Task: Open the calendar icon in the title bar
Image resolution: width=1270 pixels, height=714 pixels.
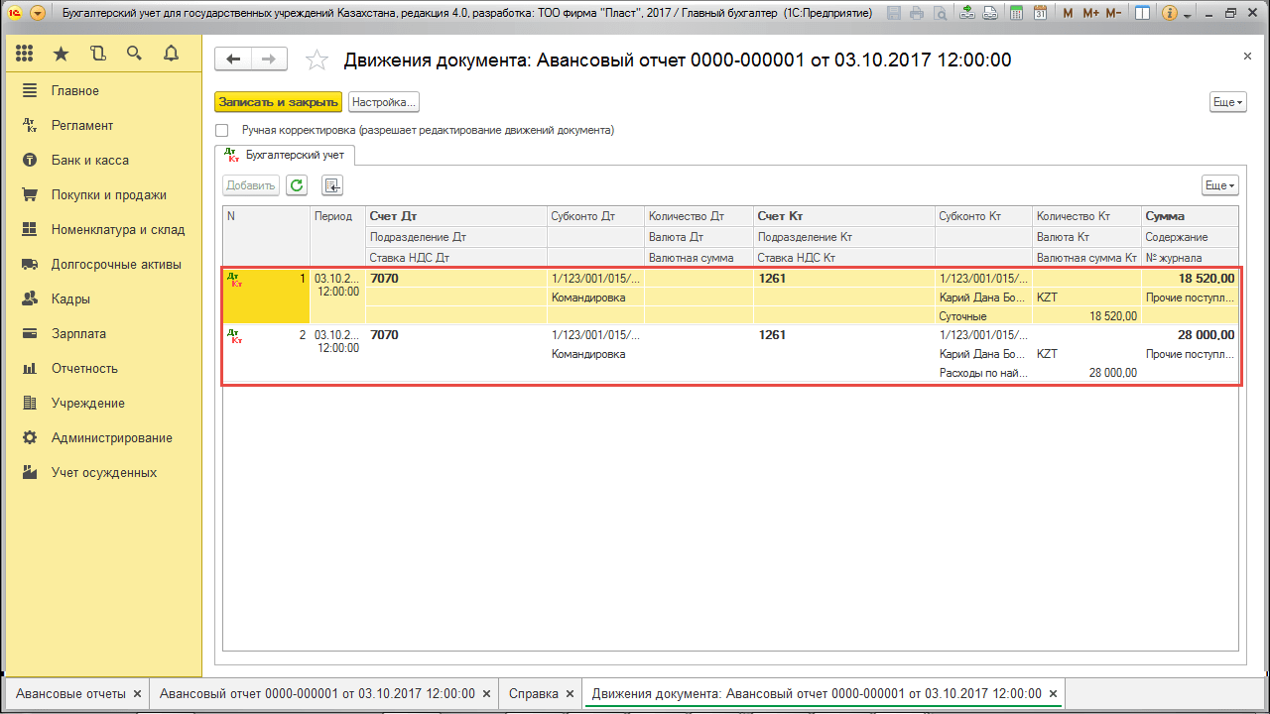Action: 1040,14
